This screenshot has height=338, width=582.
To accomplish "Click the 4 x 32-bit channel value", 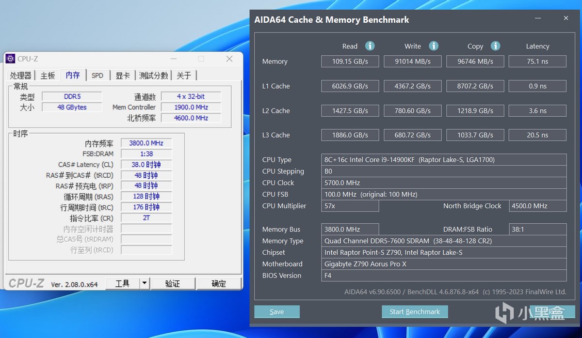I will coord(191,96).
